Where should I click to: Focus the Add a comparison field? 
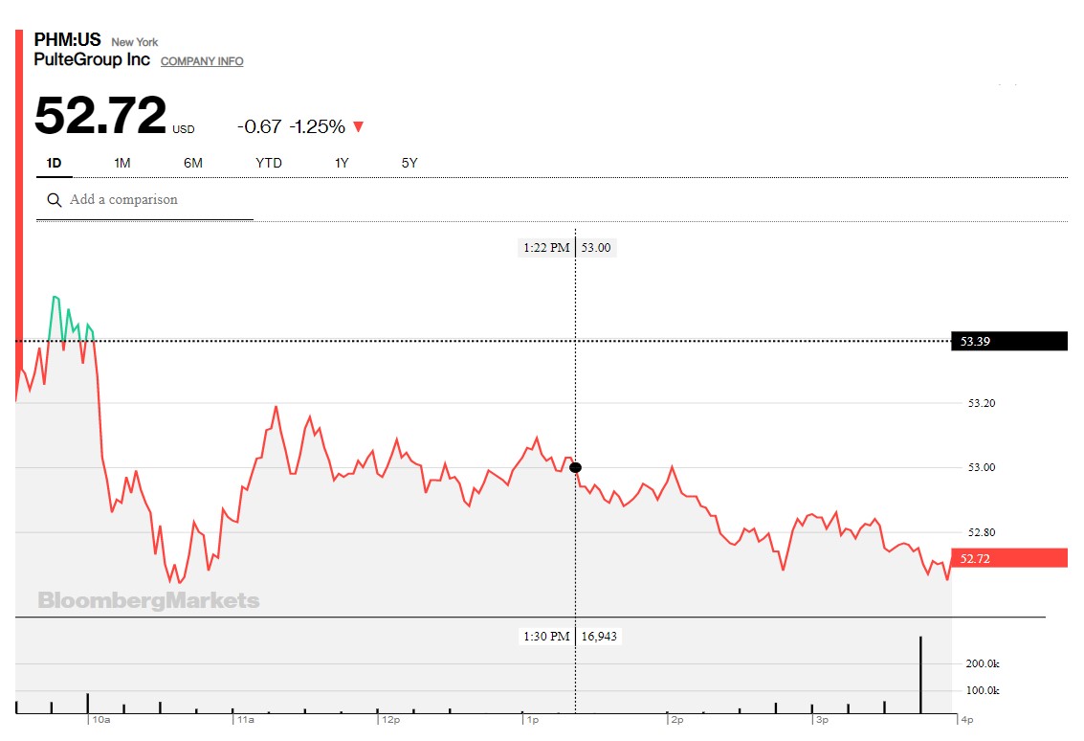pos(153,200)
